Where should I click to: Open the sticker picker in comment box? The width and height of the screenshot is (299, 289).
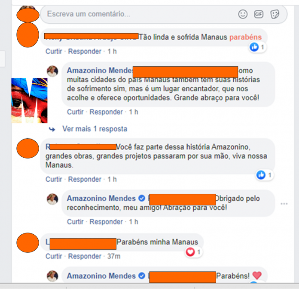pyautogui.click(x=275, y=14)
